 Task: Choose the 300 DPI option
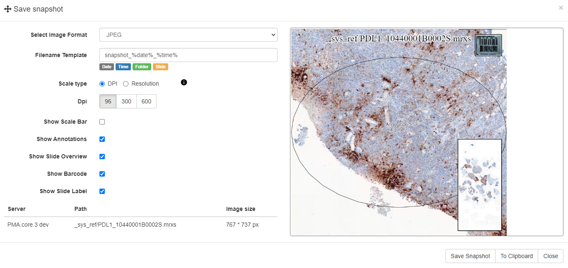(126, 101)
